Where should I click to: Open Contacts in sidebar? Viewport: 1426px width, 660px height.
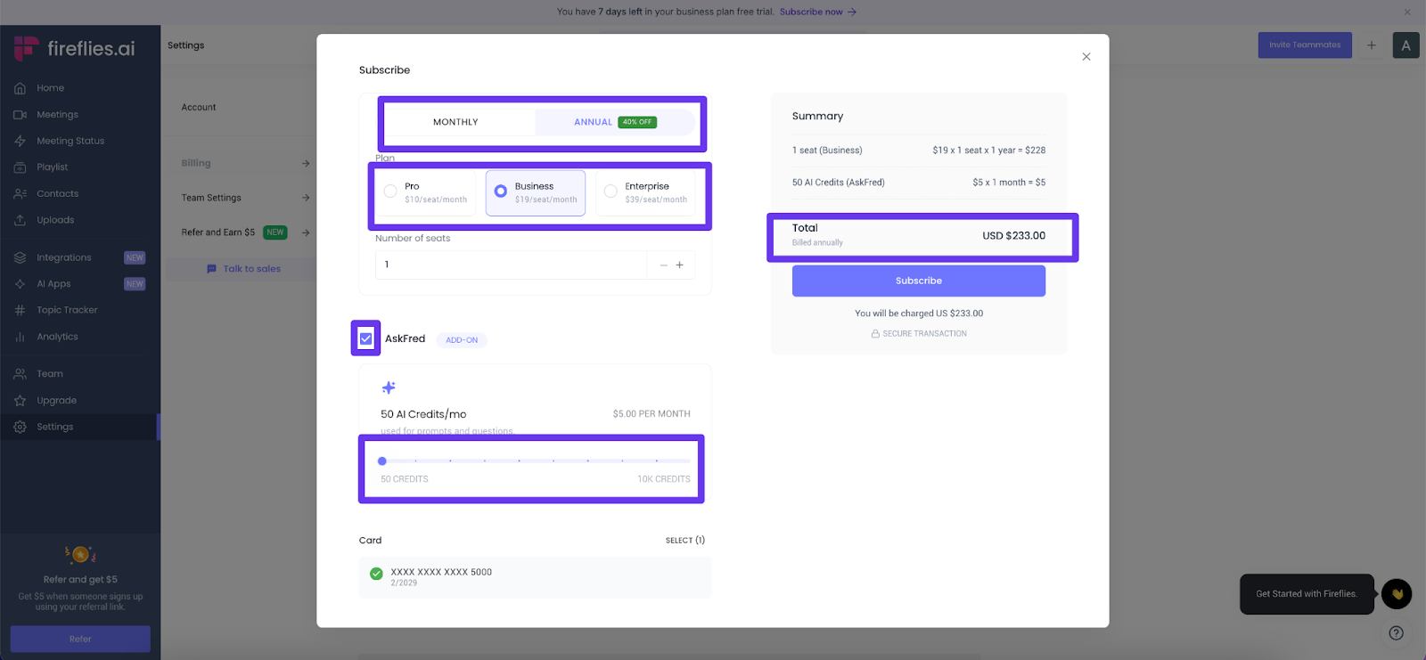57,193
